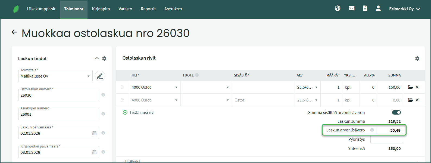Open the Kirjanpito menu

click(101, 9)
